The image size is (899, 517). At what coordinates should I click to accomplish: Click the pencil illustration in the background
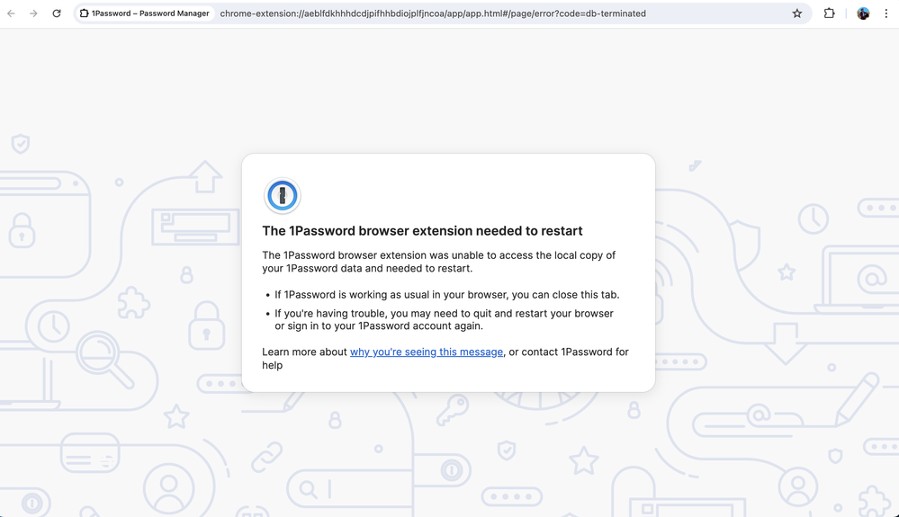coord(855,398)
